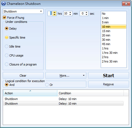Viewport: 132px width, 128px height.
Task: Select '2 hrs 30 min' delay preset
Action: [114, 61]
